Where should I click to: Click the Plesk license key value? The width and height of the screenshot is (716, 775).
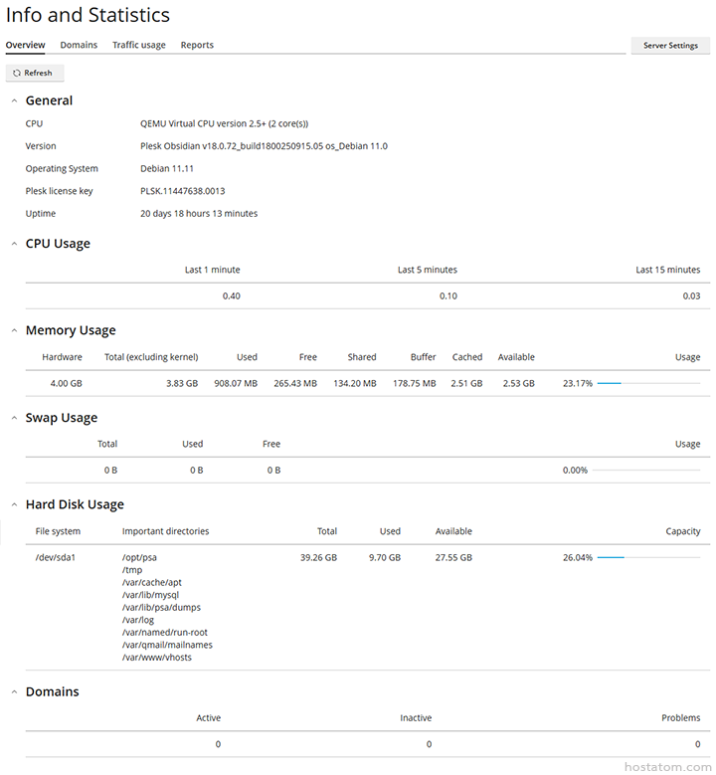coord(182,191)
